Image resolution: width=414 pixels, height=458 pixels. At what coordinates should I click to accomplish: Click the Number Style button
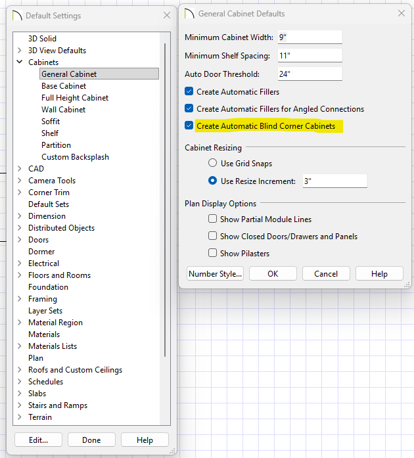(215, 274)
